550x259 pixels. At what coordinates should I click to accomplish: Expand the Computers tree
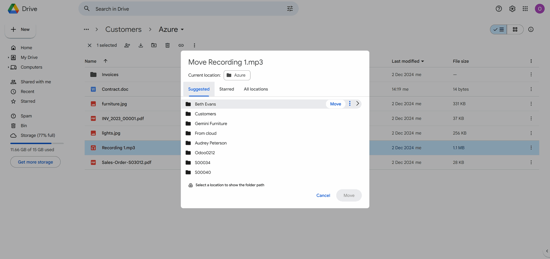point(8,67)
